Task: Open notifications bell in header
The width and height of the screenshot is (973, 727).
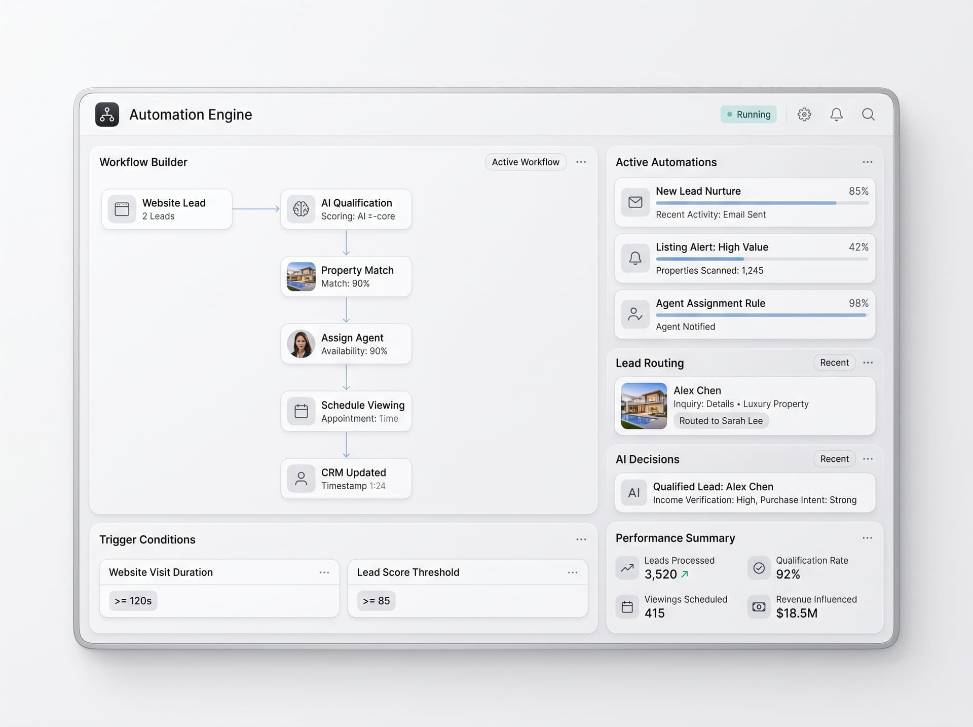Action: pyautogui.click(x=836, y=115)
